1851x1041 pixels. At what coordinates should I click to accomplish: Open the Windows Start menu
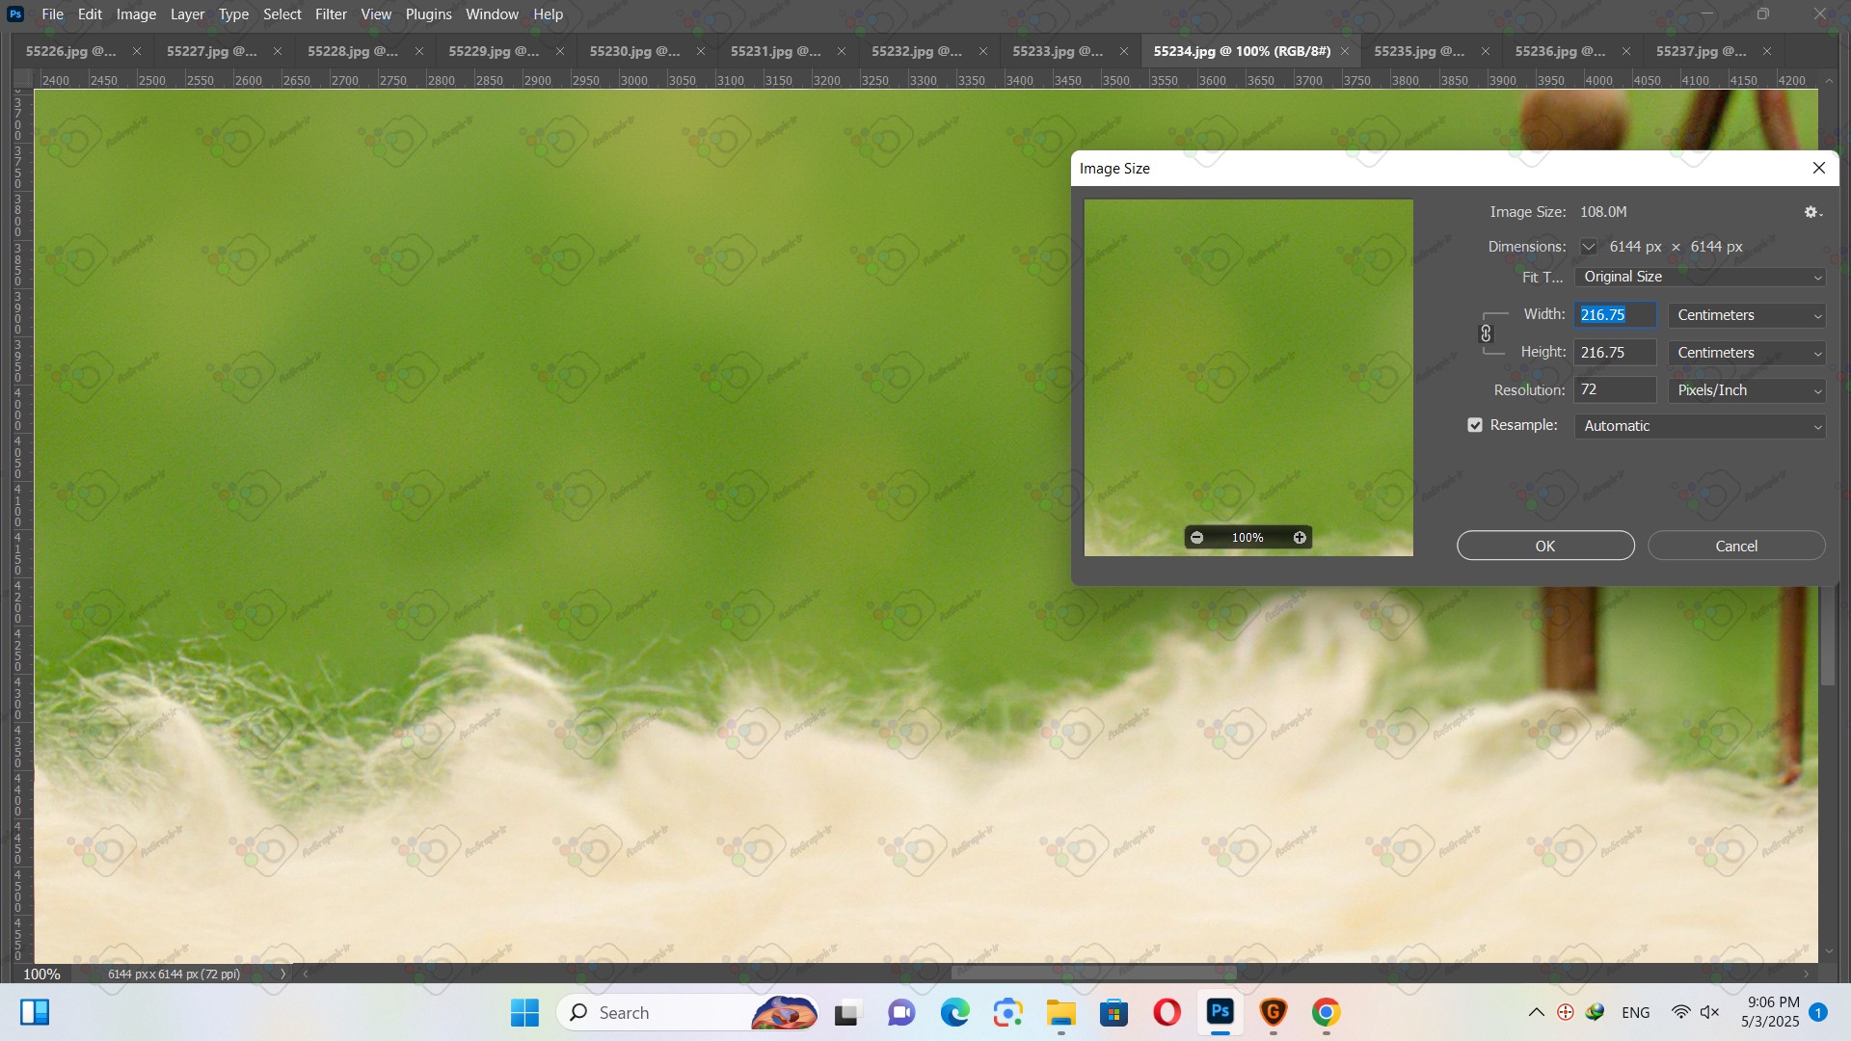pyautogui.click(x=524, y=1013)
